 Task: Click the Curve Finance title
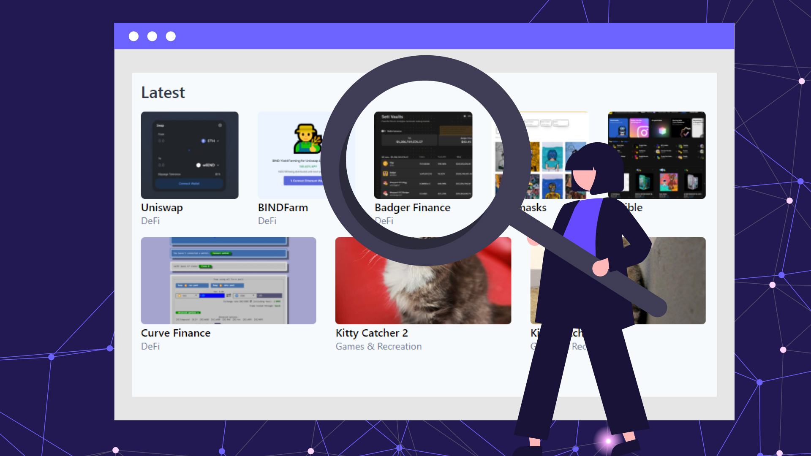click(x=176, y=333)
